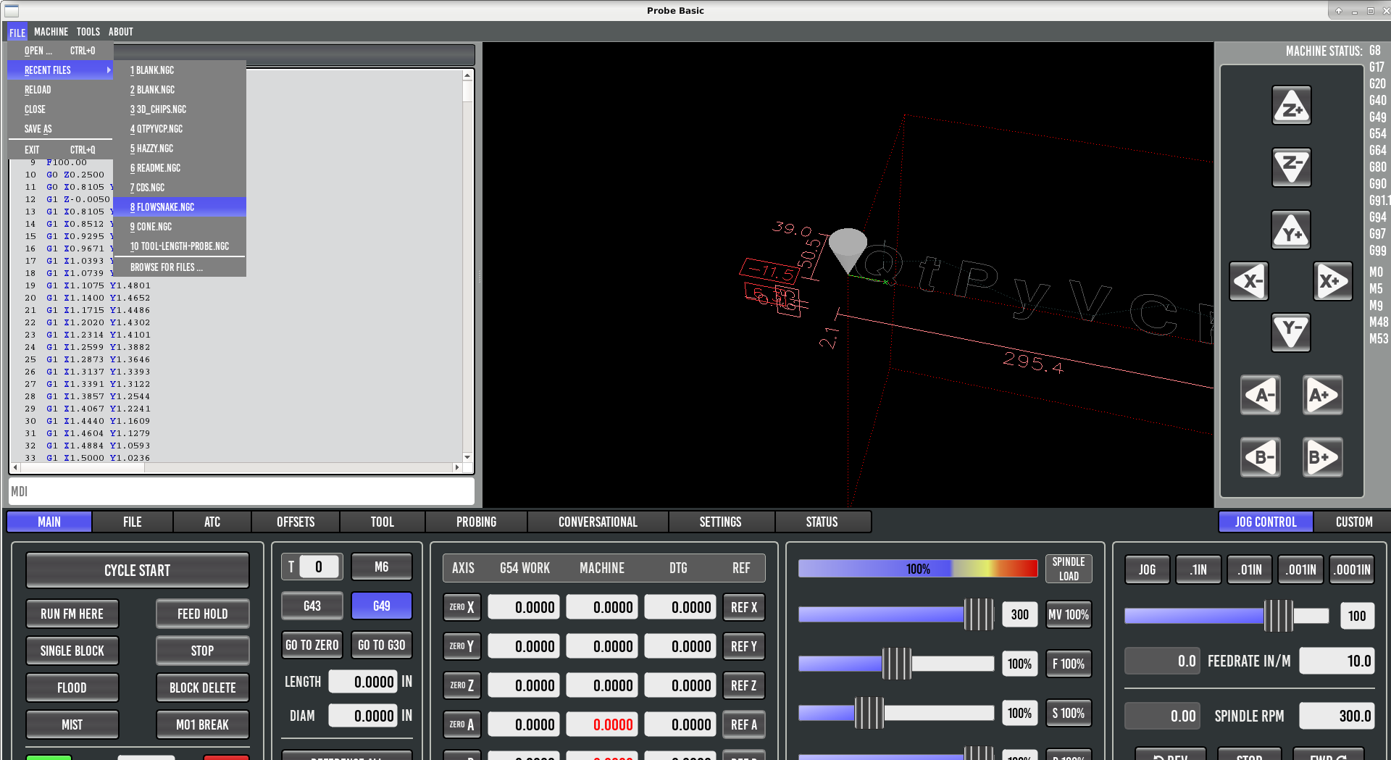Start program with CYCLE START

(x=138, y=570)
